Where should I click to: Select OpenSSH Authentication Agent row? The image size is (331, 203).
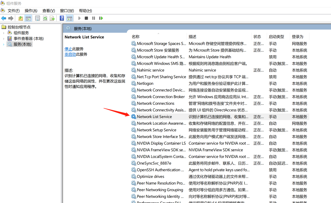coord(220,170)
